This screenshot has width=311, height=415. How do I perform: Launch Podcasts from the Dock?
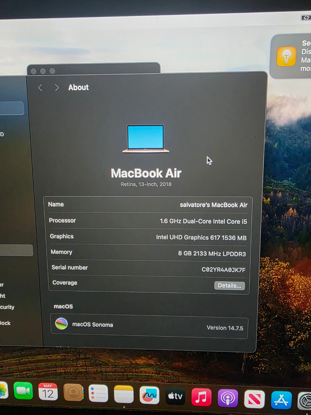coord(228,398)
